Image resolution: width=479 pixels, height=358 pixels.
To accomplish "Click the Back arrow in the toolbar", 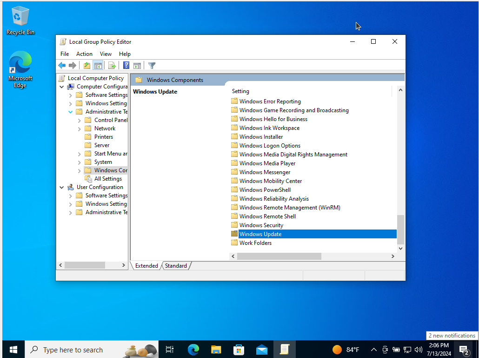I will (62, 66).
